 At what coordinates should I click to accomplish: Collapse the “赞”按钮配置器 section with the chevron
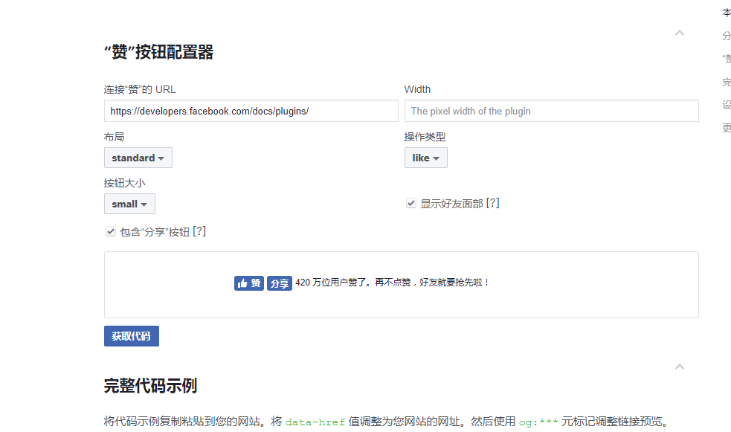click(680, 33)
